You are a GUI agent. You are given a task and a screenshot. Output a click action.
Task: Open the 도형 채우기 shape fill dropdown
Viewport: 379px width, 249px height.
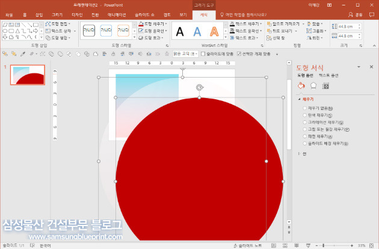point(153,24)
